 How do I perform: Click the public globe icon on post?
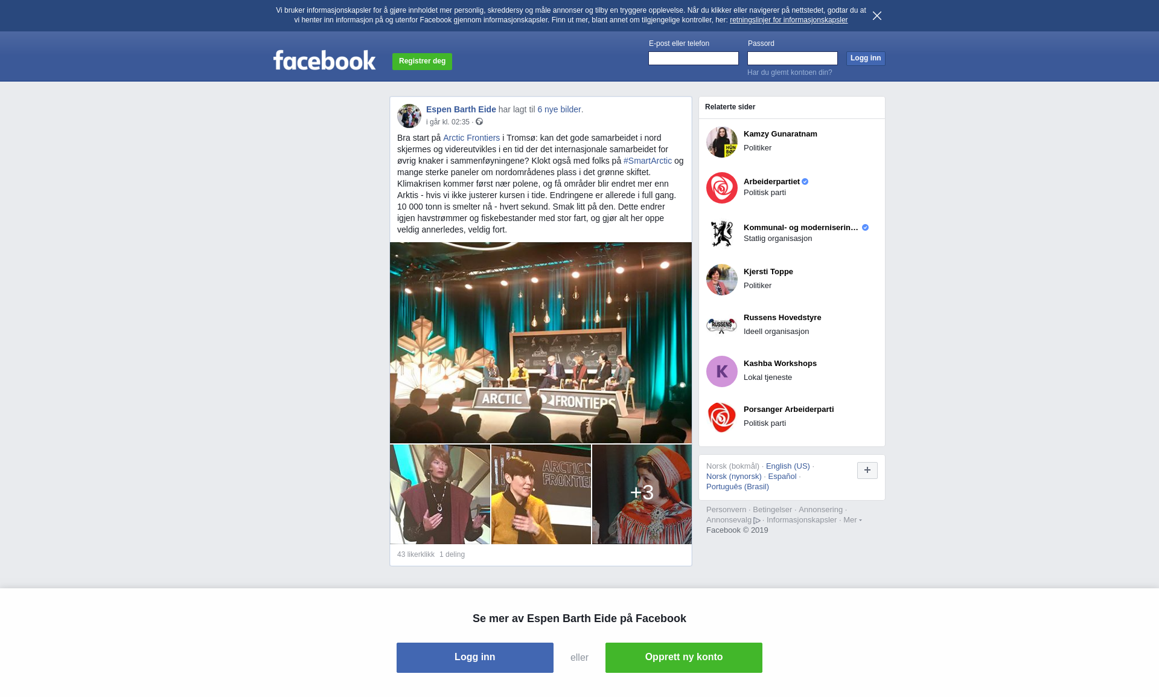tap(479, 122)
